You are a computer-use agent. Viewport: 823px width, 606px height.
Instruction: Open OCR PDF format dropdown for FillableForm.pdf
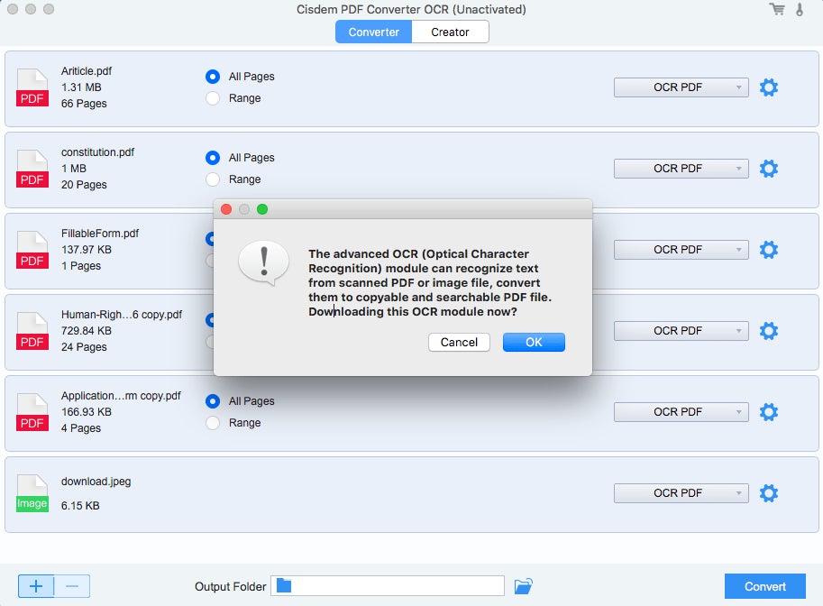(x=681, y=250)
